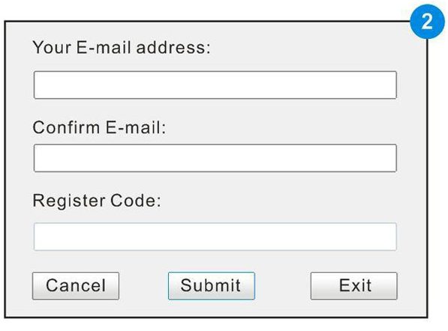This screenshot has width=448, height=331.
Task: Choose Submit to send registration details
Action: 212,285
